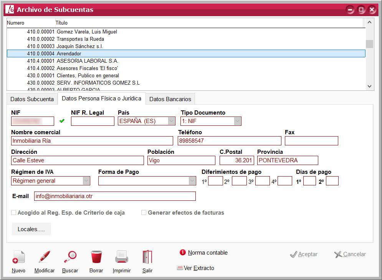Switch to Datos Bancarios tab

pos(170,99)
